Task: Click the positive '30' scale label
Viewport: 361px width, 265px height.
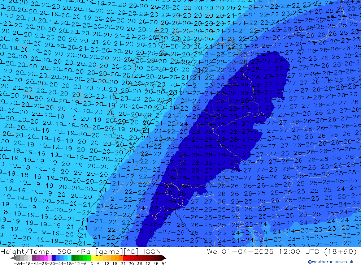Action: pyautogui.click(x=131, y=264)
